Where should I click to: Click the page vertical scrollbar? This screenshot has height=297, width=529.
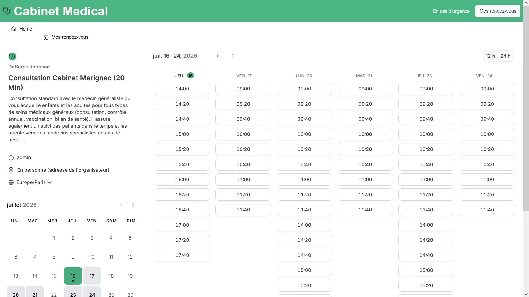(526, 108)
